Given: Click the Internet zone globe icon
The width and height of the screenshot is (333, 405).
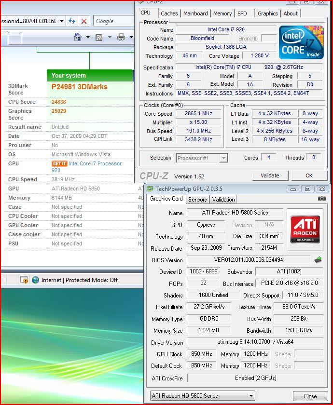Looking at the screenshot, I should 35,280.
